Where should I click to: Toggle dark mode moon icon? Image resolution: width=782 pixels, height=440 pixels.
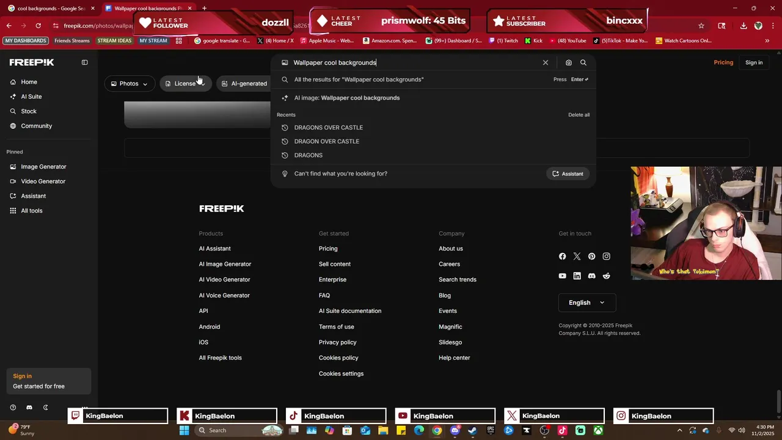click(45, 407)
